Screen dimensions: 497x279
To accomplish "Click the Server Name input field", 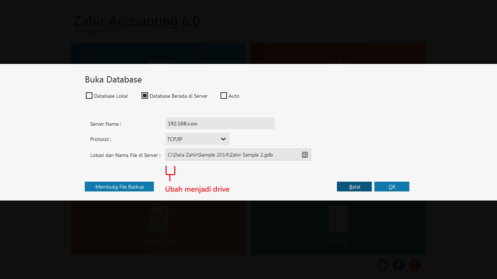I will pyautogui.click(x=220, y=124).
